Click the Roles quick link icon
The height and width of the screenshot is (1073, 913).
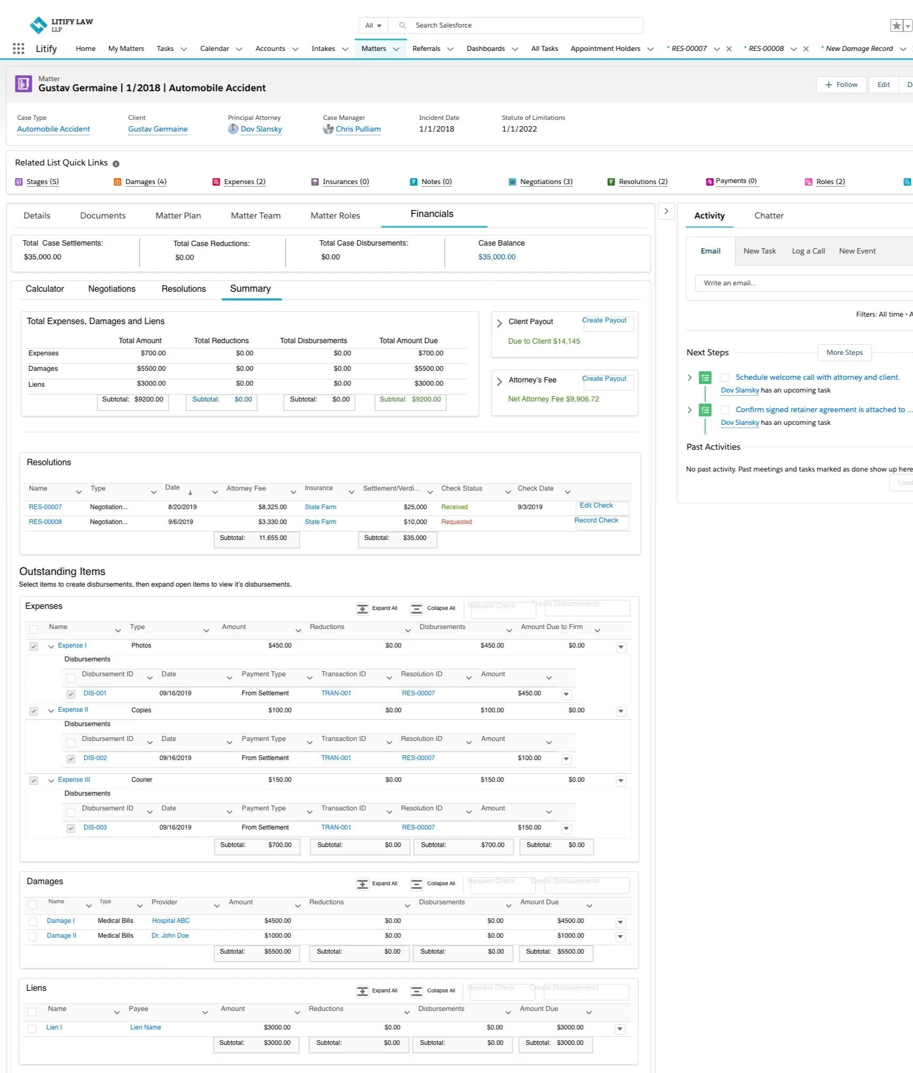pos(809,182)
